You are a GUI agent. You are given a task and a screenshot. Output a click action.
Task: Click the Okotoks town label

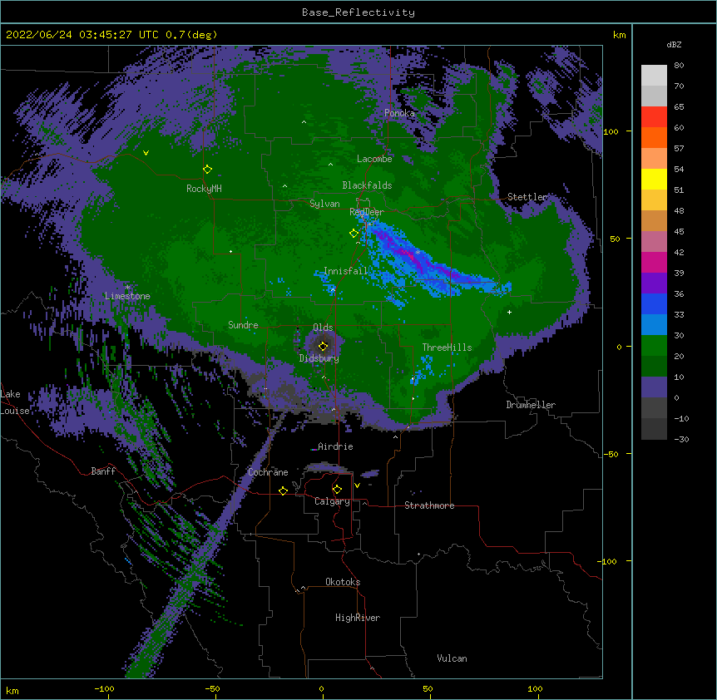tap(343, 582)
